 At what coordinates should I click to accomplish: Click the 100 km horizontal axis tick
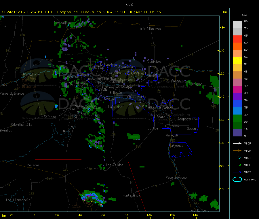(x=149, y=215)
